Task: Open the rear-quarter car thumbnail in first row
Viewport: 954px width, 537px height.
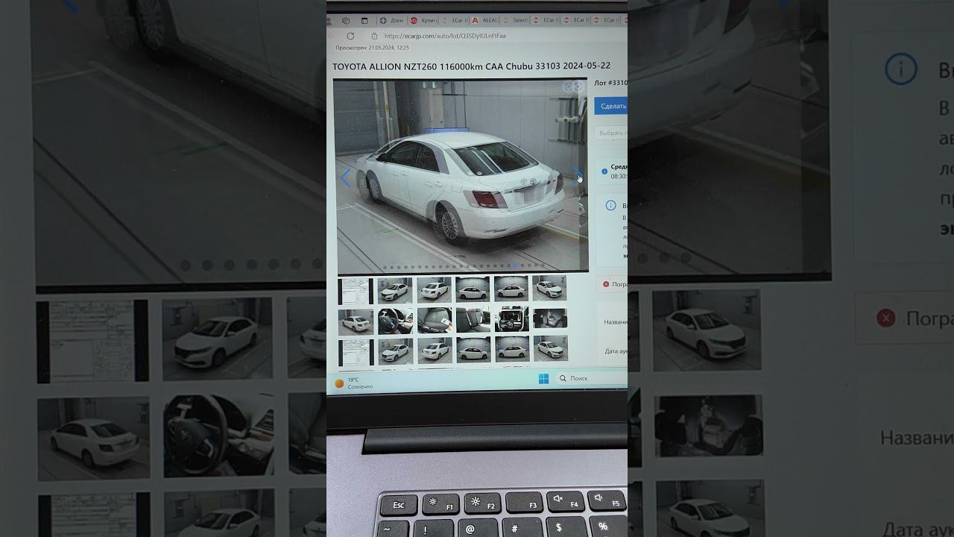Action: click(434, 289)
